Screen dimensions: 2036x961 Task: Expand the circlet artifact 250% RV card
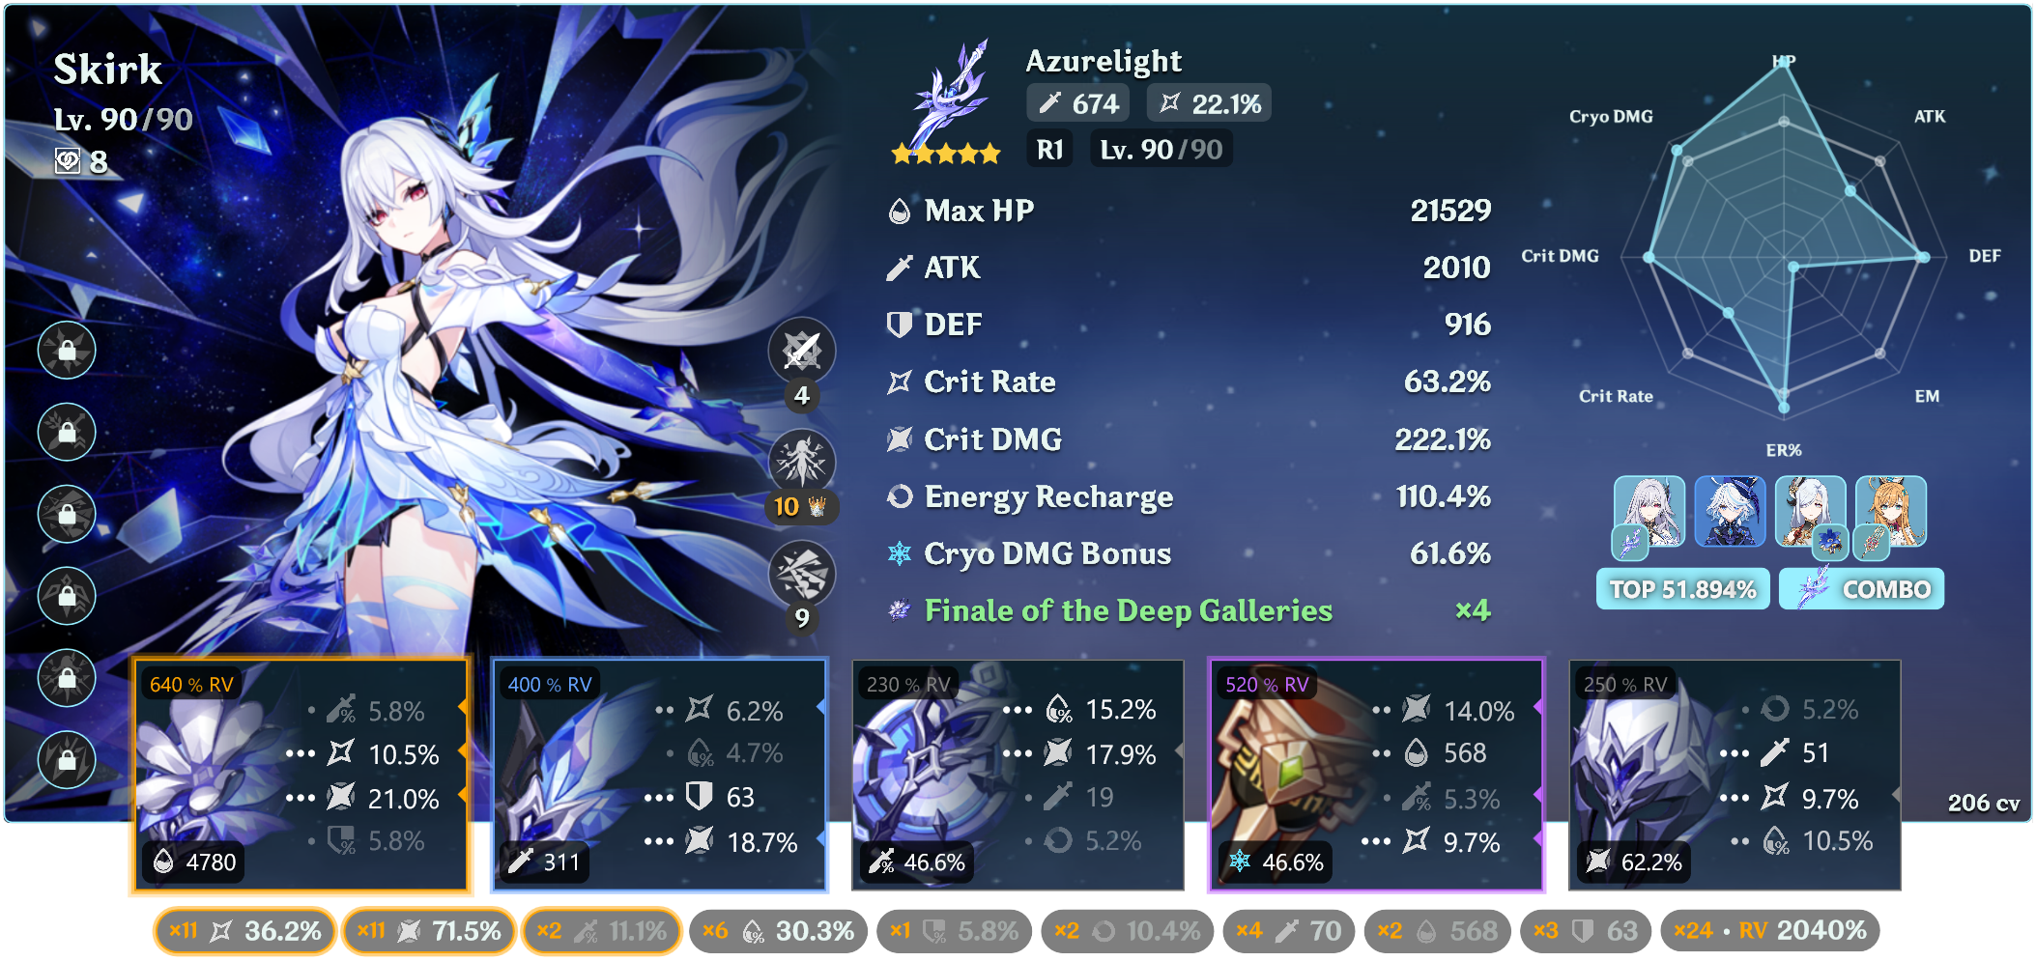pos(1735,775)
